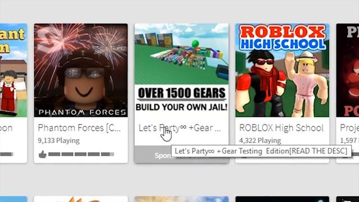Open the Phantom Forces game thumbnail
Image resolution: width=359 pixels, height=202 pixels.
(x=81, y=70)
